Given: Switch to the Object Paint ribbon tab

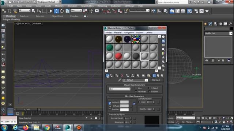Looking at the screenshot, I should (57, 16).
